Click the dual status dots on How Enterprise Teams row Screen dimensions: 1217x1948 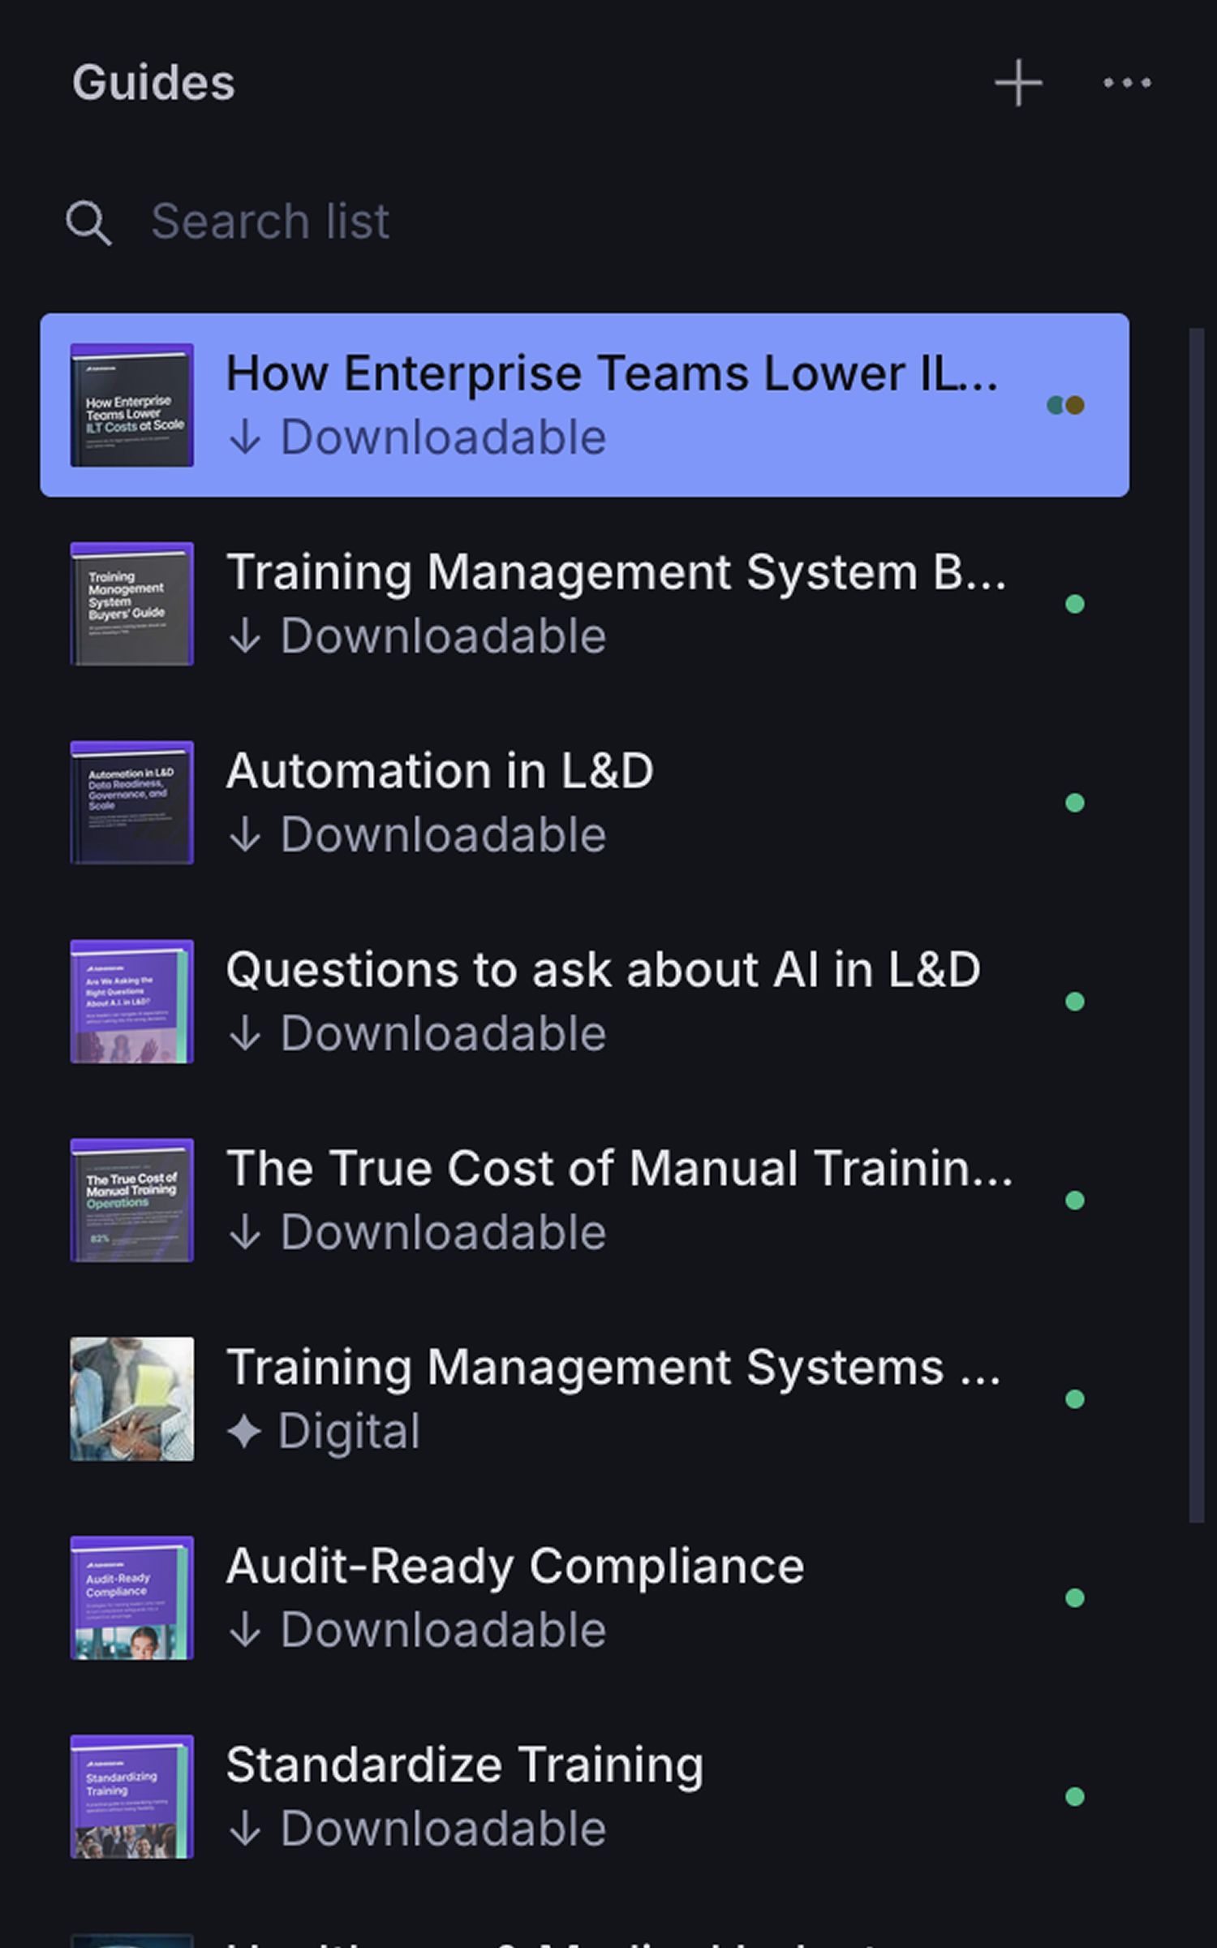click(1065, 405)
